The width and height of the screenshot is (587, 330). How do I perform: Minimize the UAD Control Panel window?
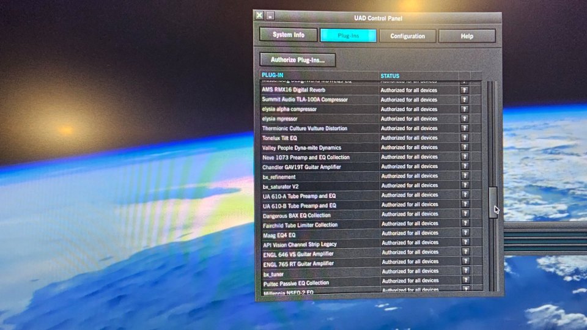click(x=270, y=16)
